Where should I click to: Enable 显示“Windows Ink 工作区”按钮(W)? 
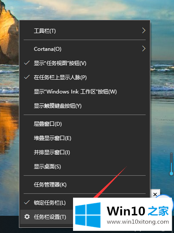[85, 92]
